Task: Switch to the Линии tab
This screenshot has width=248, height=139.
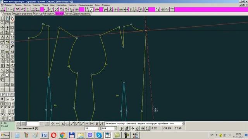Action: [x=68, y=14]
